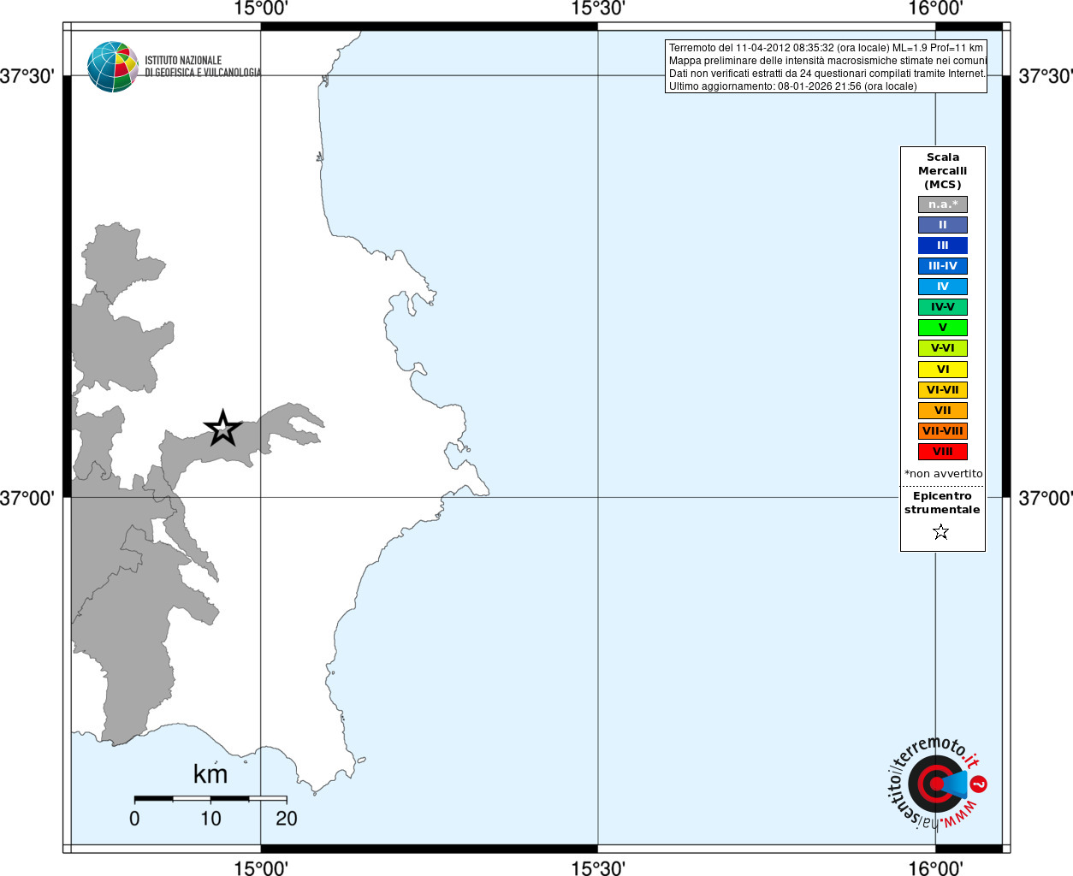This screenshot has width=1073, height=876.
Task: Click the km scale bar
Action: [x=210, y=798]
